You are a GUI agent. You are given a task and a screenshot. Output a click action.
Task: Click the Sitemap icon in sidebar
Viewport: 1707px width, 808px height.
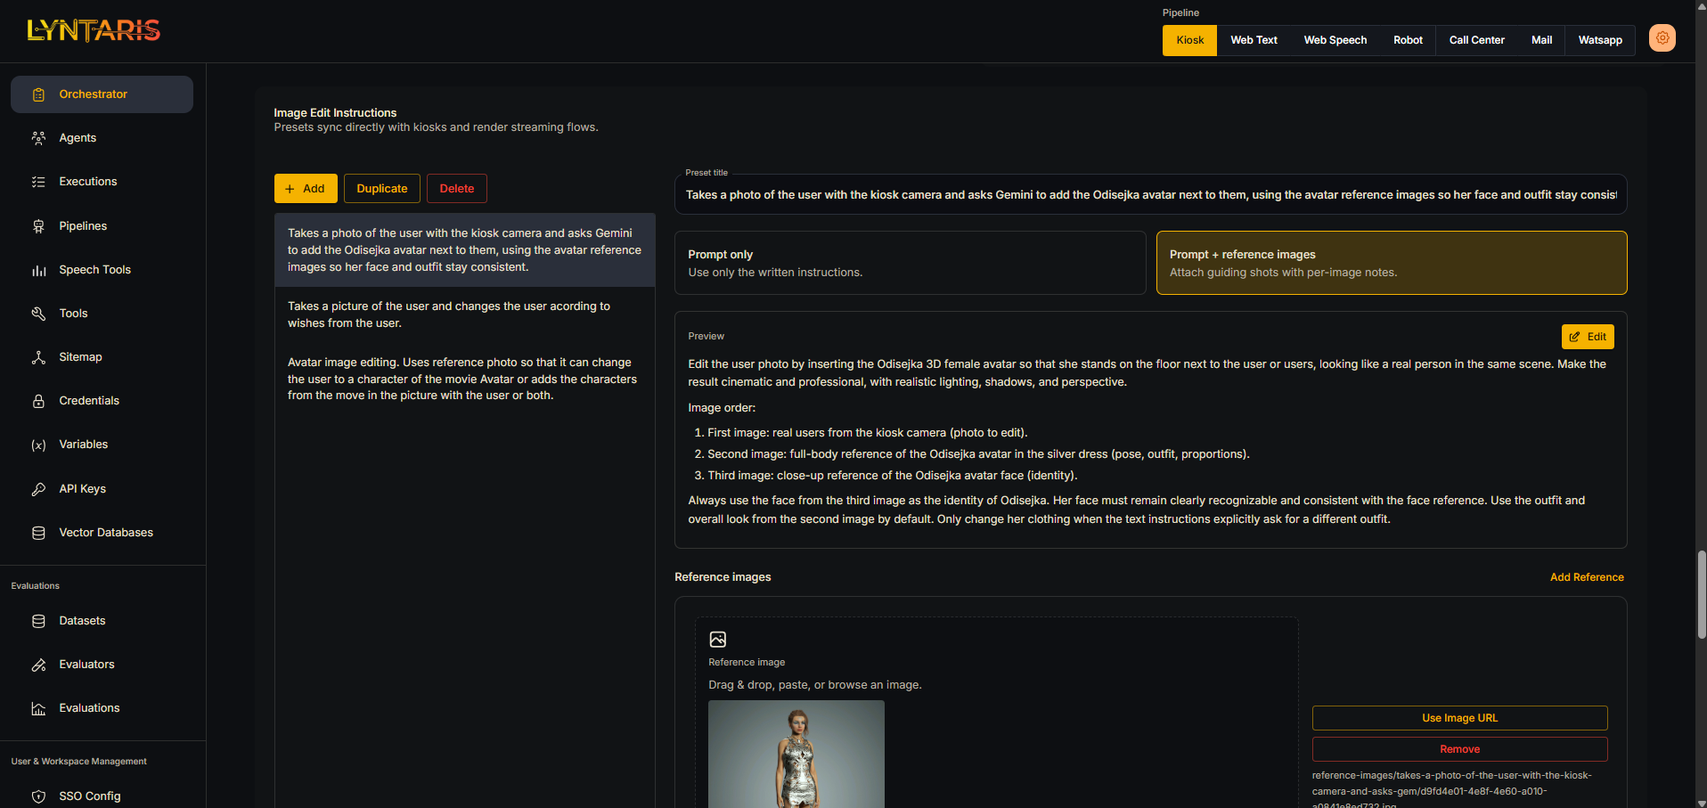(x=38, y=357)
